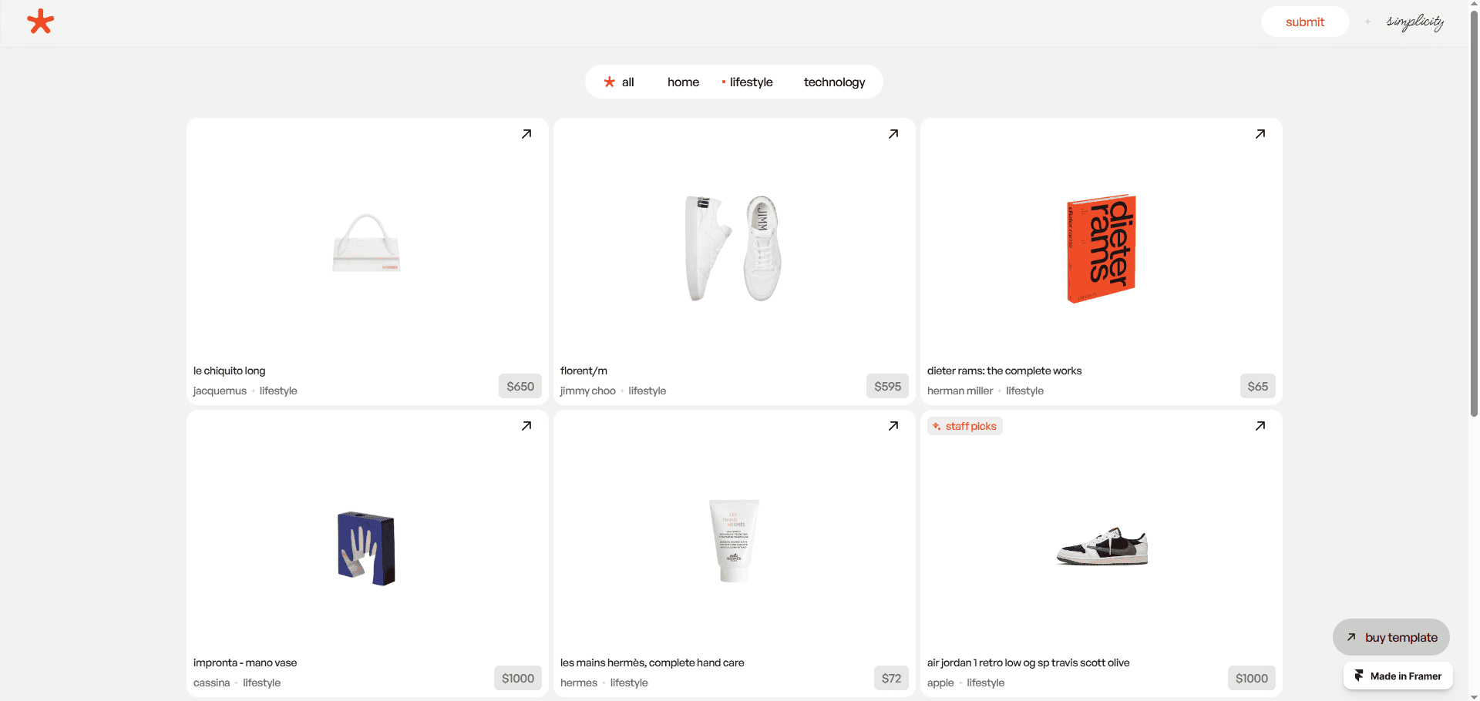Click the air jordan $1000 price tag
The height and width of the screenshot is (701, 1480).
(1252, 678)
